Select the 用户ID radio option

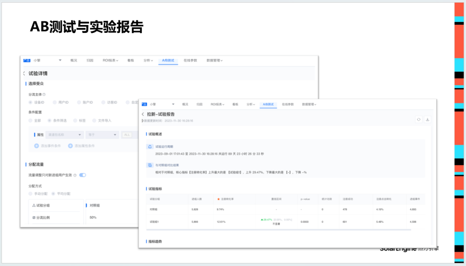tap(54, 102)
